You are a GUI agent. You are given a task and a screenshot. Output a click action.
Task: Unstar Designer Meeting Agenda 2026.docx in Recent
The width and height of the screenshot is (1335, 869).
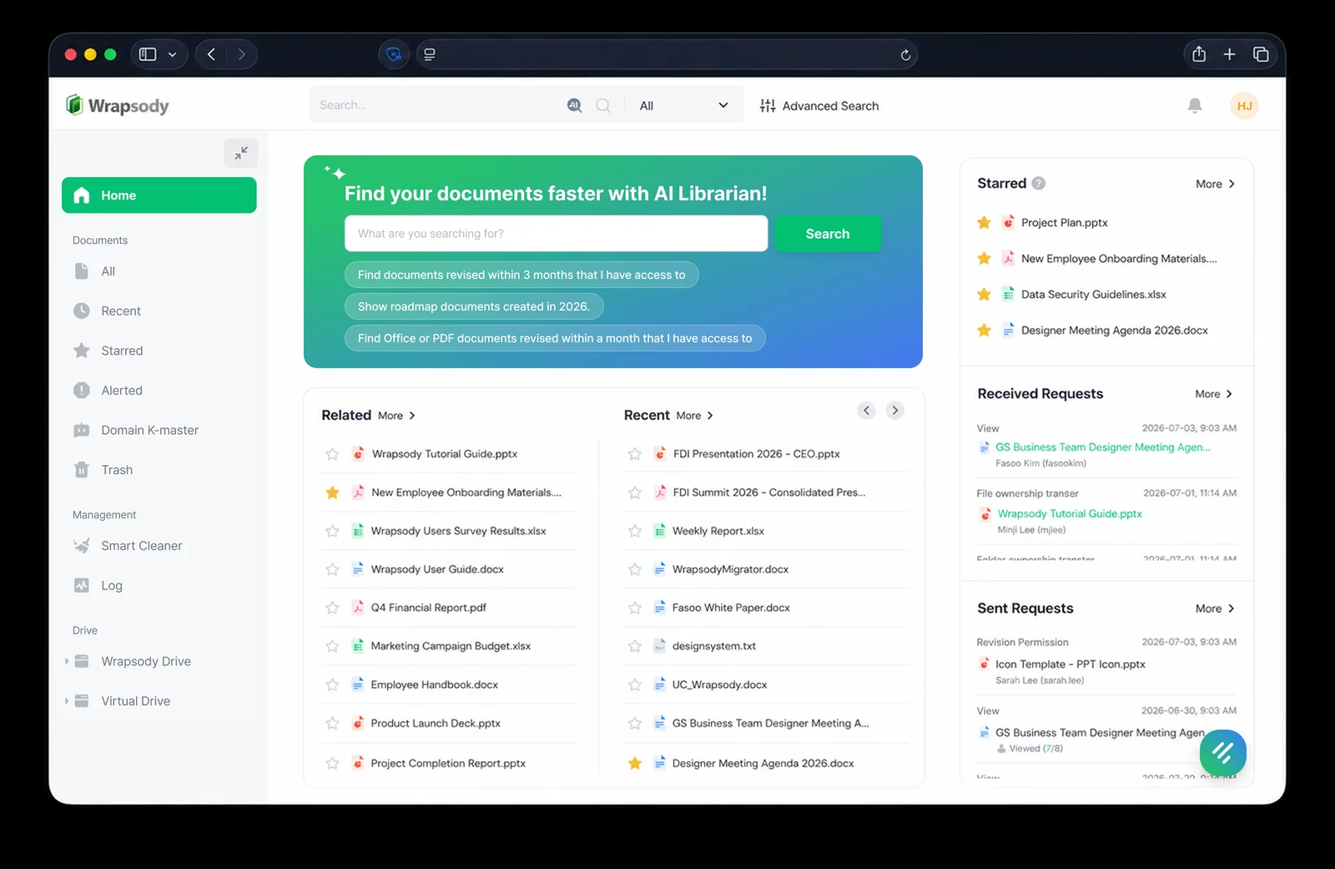point(635,763)
